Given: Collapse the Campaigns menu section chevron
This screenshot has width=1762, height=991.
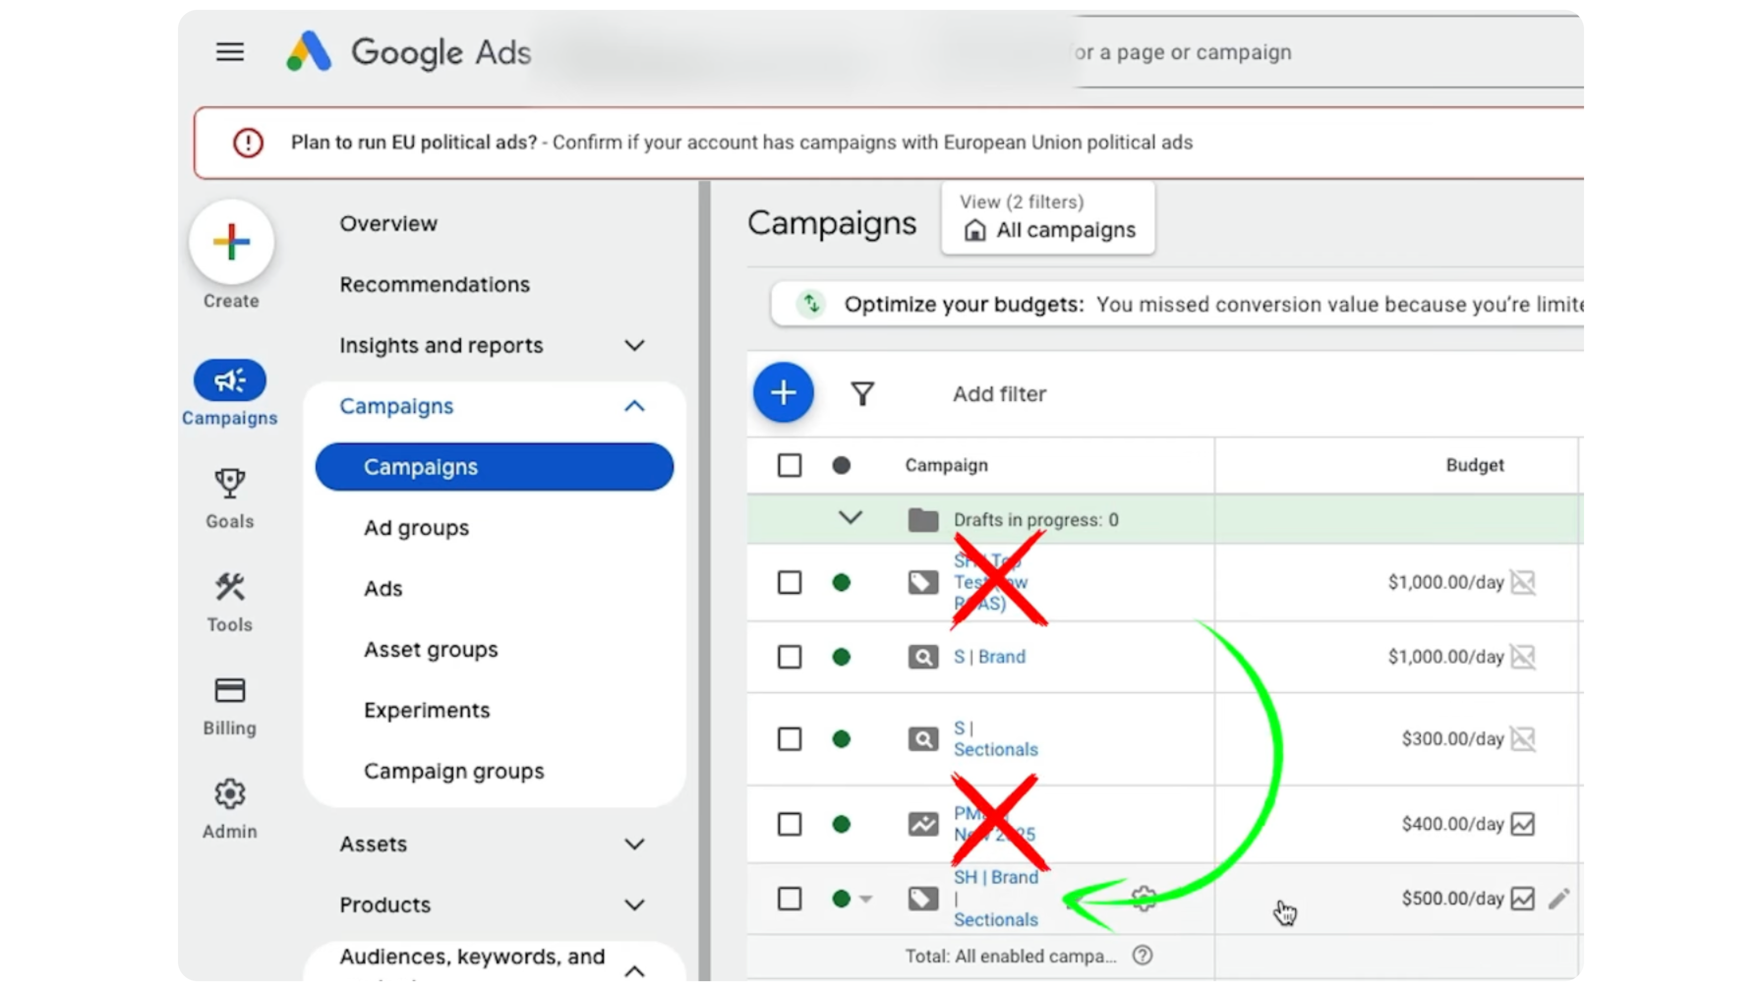Looking at the screenshot, I should click(634, 406).
